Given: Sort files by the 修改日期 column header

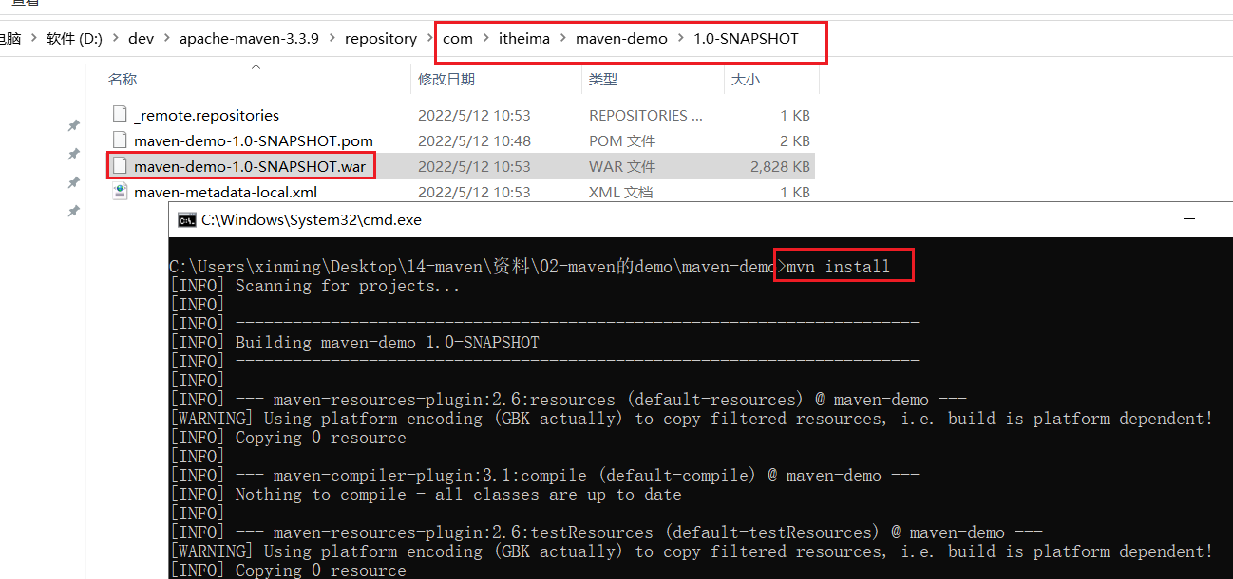Looking at the screenshot, I should point(446,80).
